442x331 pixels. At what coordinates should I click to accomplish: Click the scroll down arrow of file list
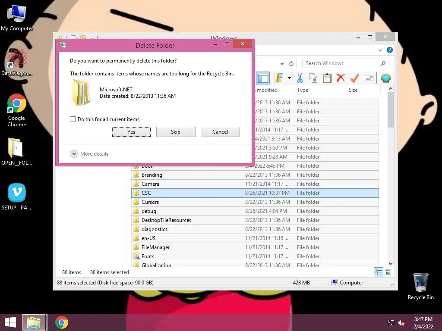point(391,264)
